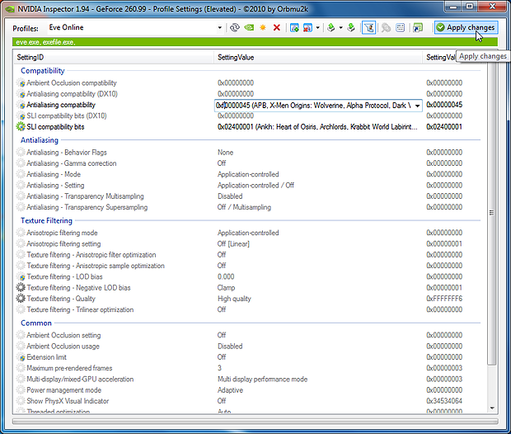
Task: Toggle the customized settings filter button
Action: tap(369, 28)
